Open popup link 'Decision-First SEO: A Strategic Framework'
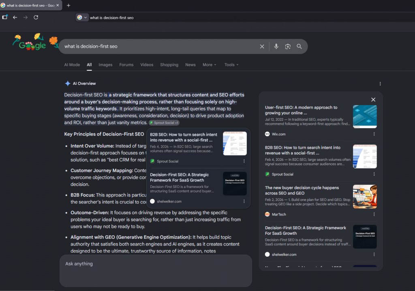This screenshot has height=291, width=415. (x=180, y=177)
